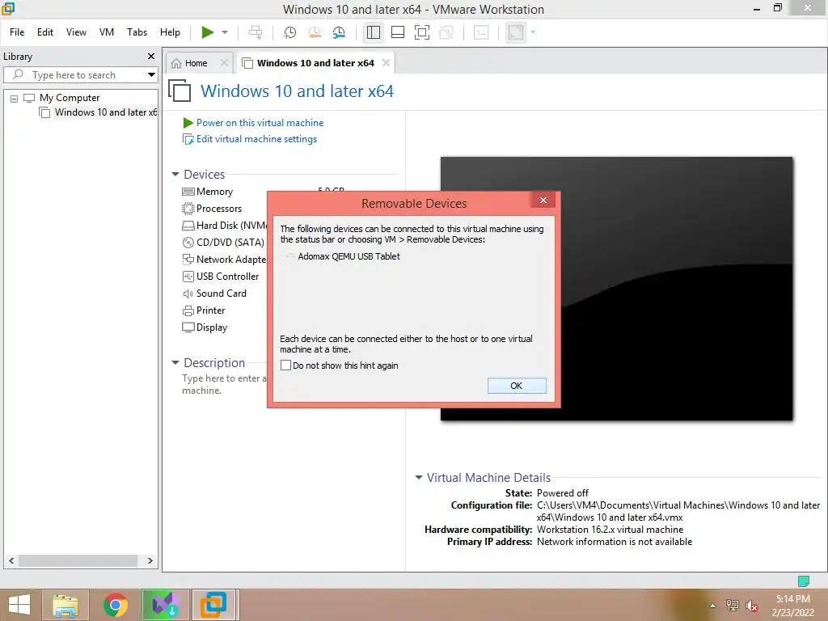Open the snapshot manager icon
Screen dimensions: 828x621
click(x=339, y=32)
